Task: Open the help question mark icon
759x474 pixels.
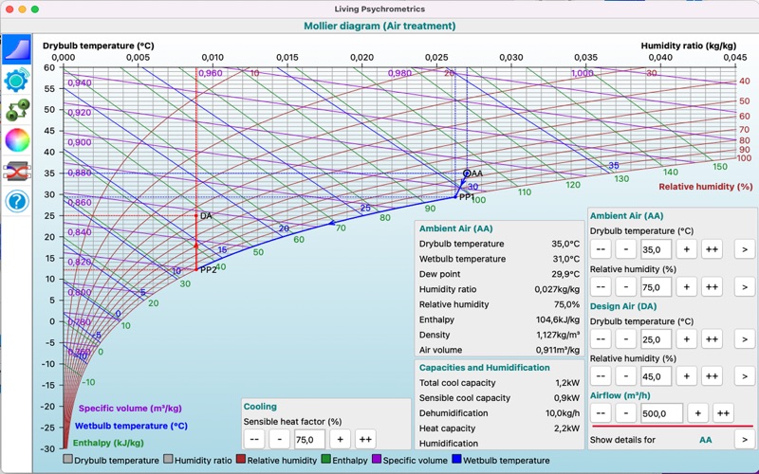Action: [17, 201]
